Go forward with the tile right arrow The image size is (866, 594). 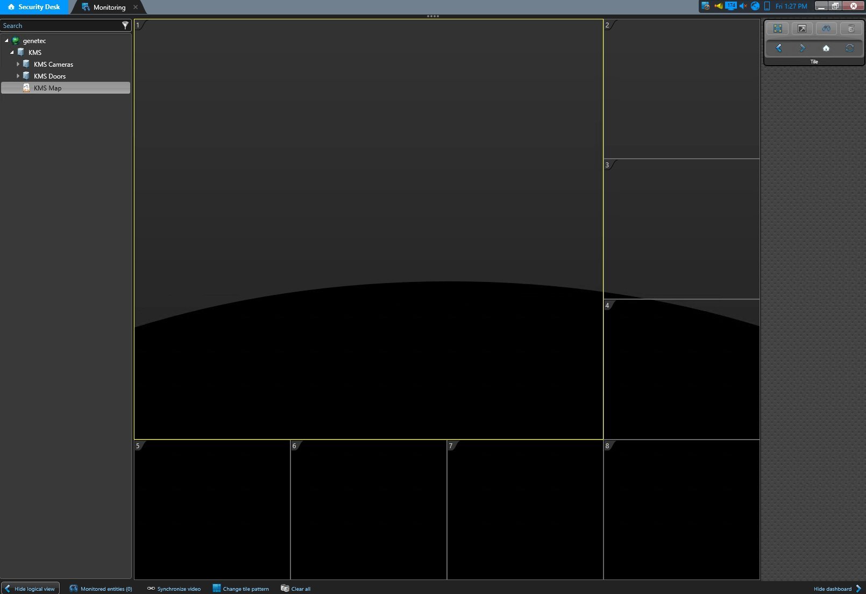[x=803, y=48]
